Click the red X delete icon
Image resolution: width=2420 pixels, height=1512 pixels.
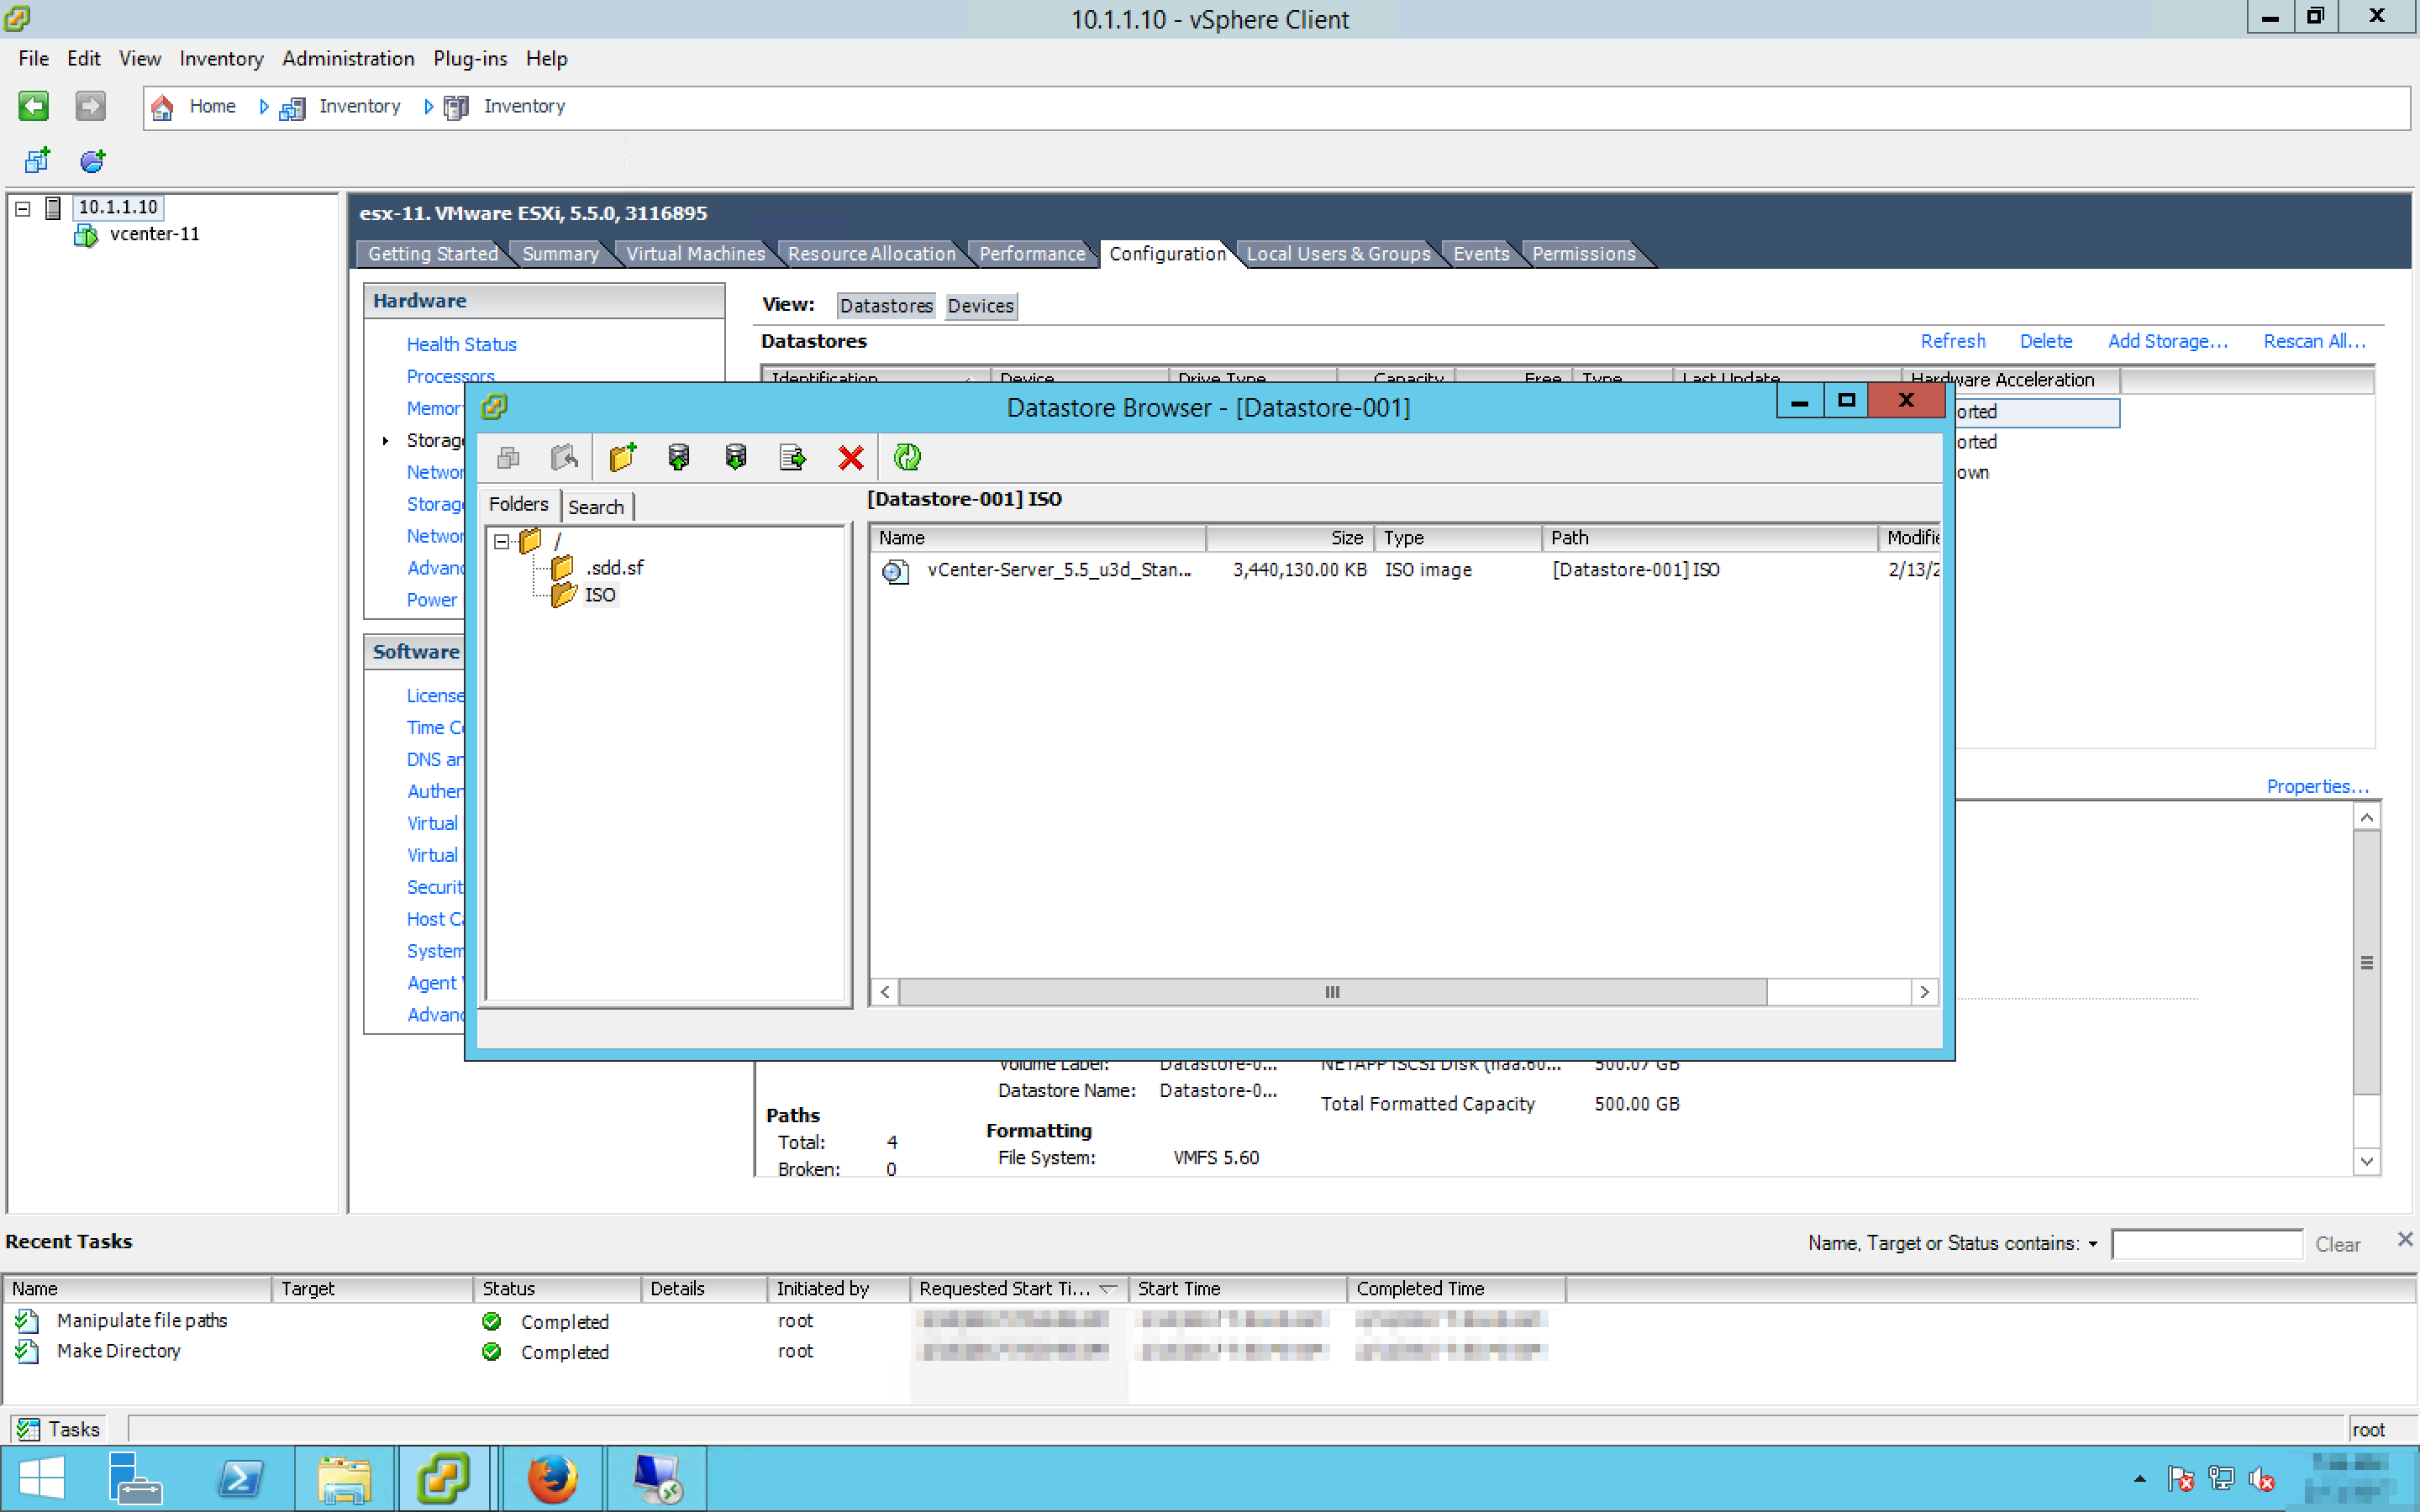[x=851, y=457]
